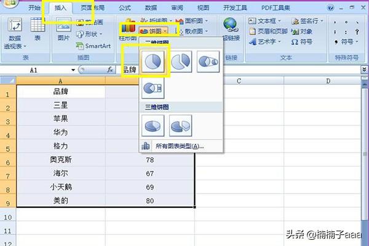Screen dimensions: 369x246
Task: Go to the 数据 tab
Action: (x=151, y=8)
